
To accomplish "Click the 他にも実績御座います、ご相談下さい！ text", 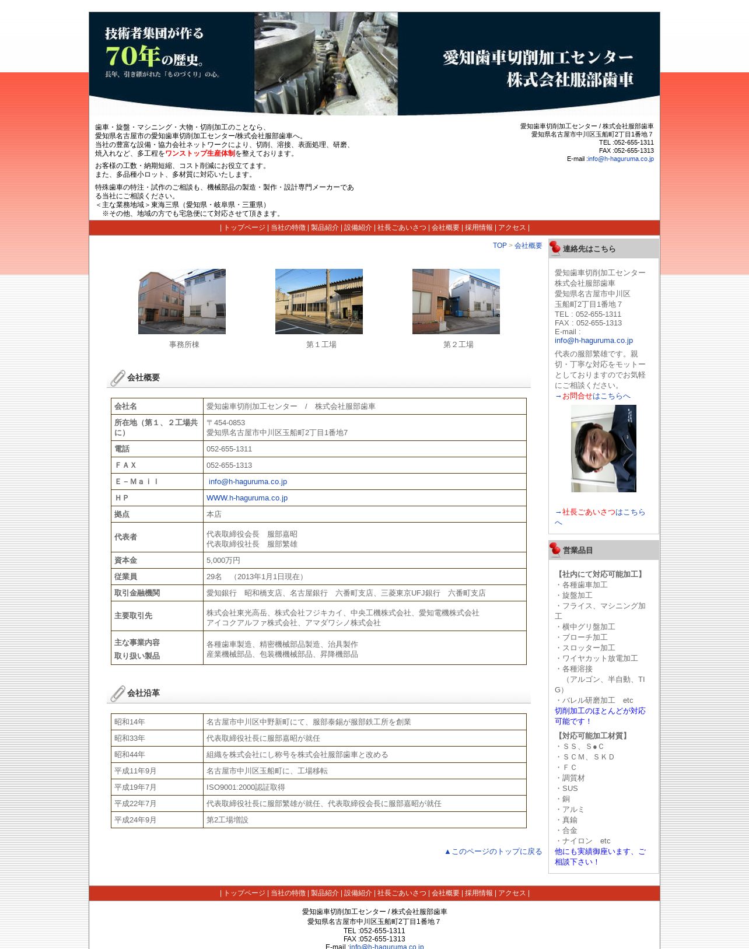I will tap(600, 857).
